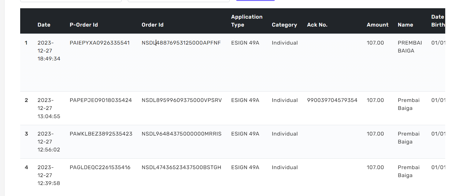Click the ESIGN 49A cell in row 3
This screenshot has height=196, width=459.
tap(245, 134)
